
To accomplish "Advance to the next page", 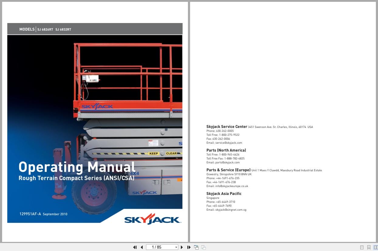I will click(x=182, y=247).
